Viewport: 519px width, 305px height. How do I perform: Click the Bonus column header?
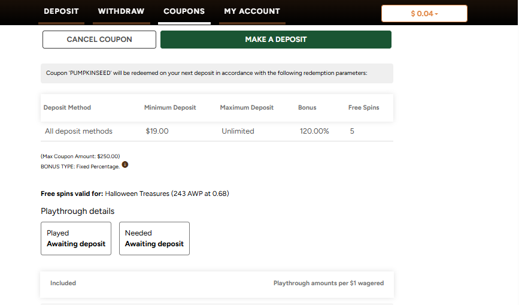tap(307, 108)
